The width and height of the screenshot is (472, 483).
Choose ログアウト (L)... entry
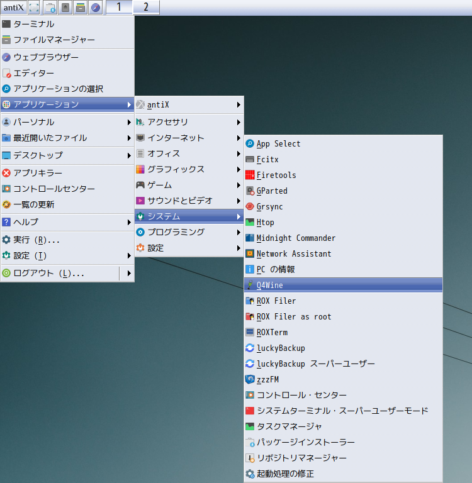[x=60, y=273]
